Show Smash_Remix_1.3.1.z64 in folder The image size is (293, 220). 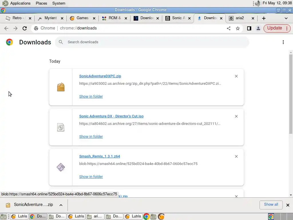click(x=91, y=176)
